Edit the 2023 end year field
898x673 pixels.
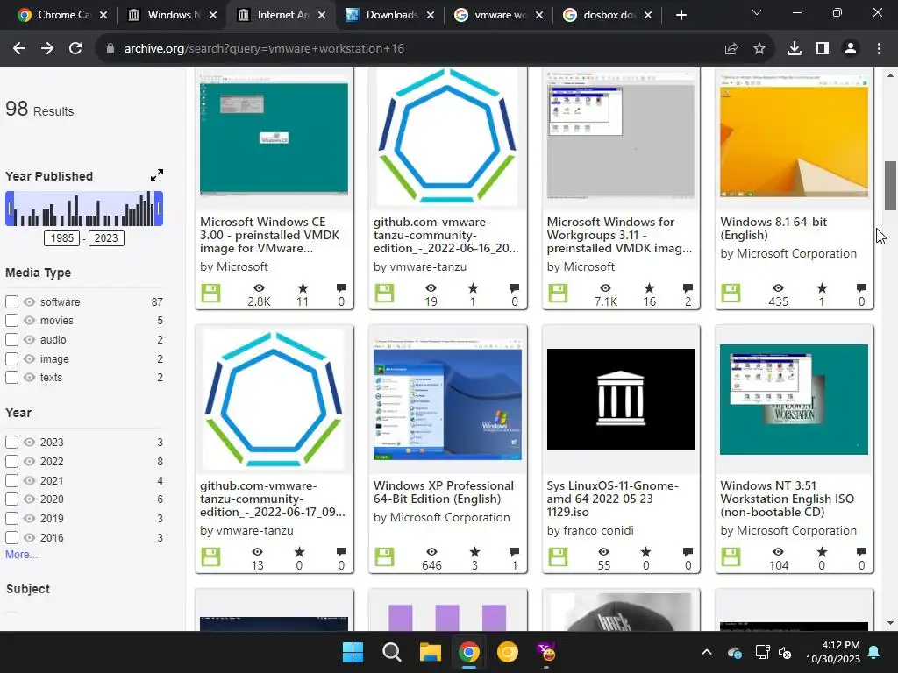click(106, 238)
